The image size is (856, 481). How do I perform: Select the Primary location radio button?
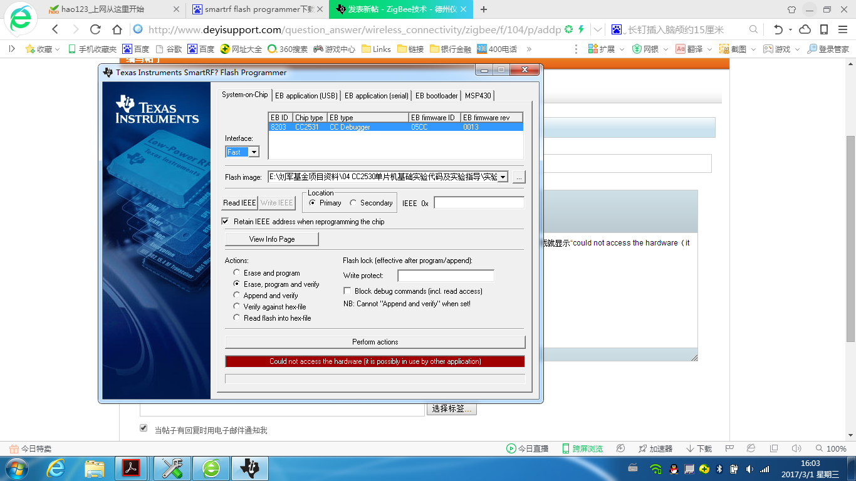tap(313, 203)
